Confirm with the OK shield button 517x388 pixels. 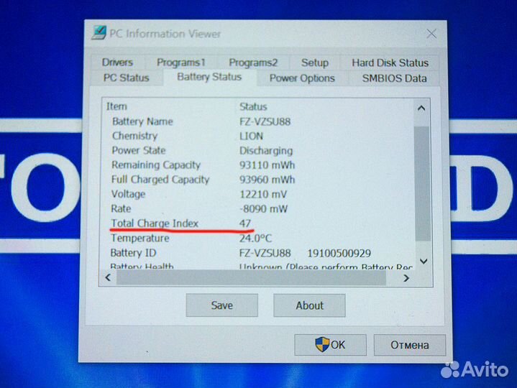(331, 345)
